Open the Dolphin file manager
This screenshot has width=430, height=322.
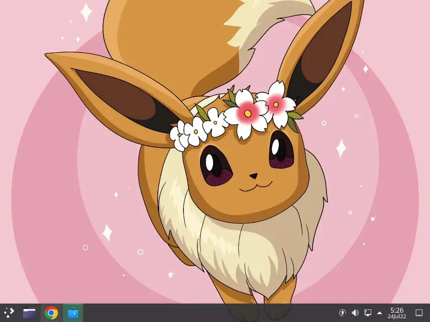coord(29,313)
